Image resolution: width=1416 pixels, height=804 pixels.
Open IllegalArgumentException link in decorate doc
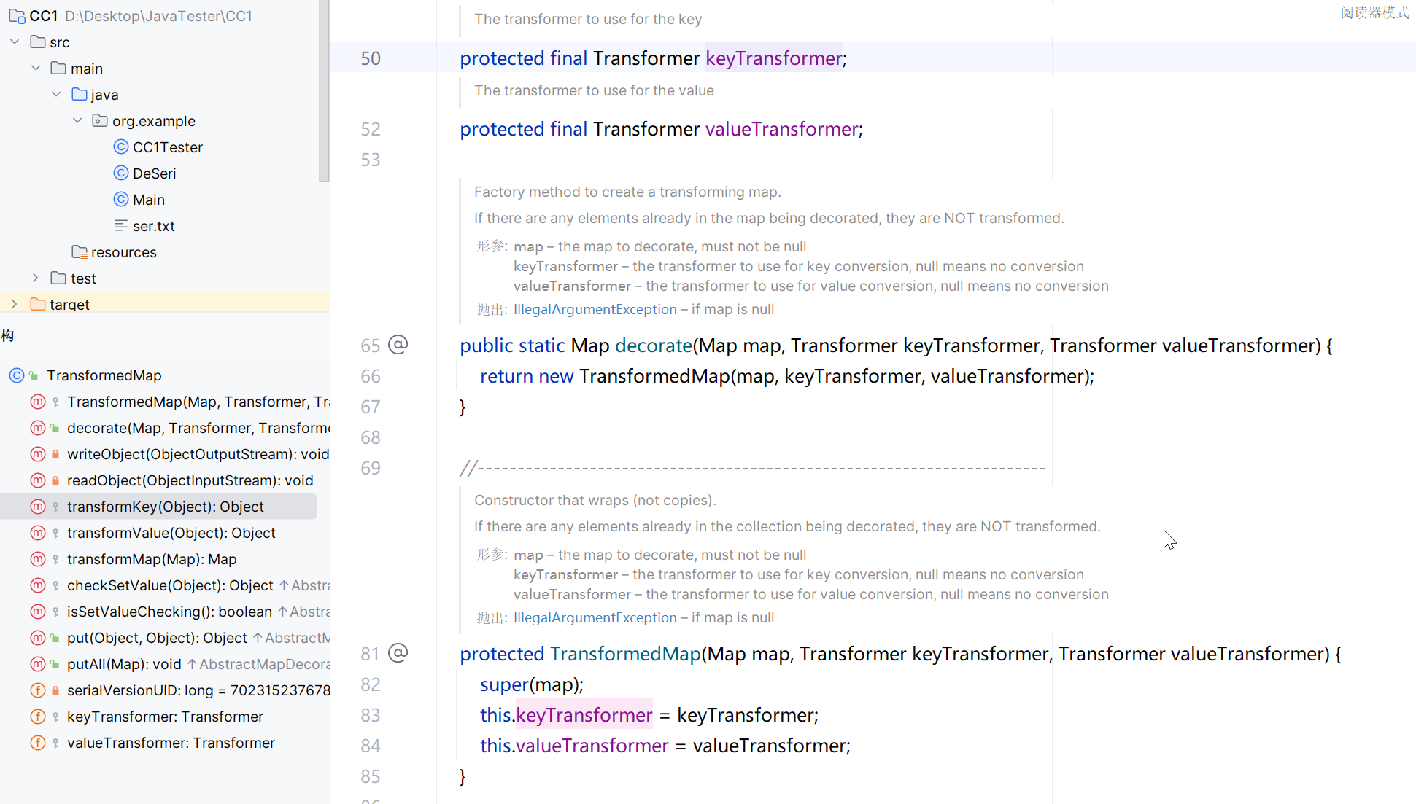[595, 309]
